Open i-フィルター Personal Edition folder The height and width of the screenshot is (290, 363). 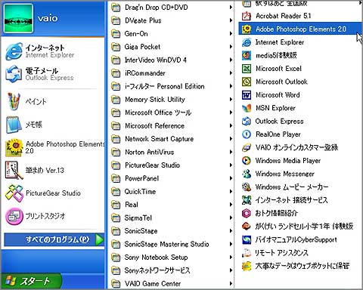coord(172,86)
